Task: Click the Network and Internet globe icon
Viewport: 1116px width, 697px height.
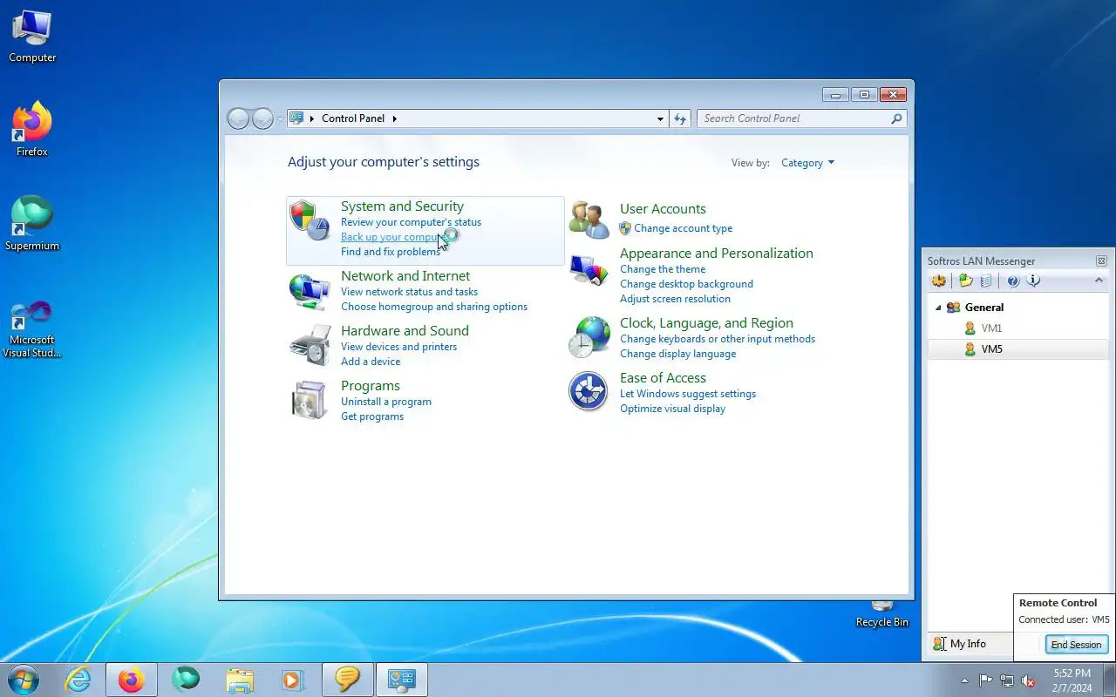Action: pyautogui.click(x=310, y=291)
